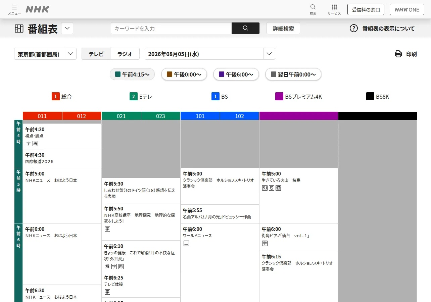This screenshot has height=302, width=431.
Task: Open the 視点・論点 program at 午前4:20
Action: pos(62,137)
